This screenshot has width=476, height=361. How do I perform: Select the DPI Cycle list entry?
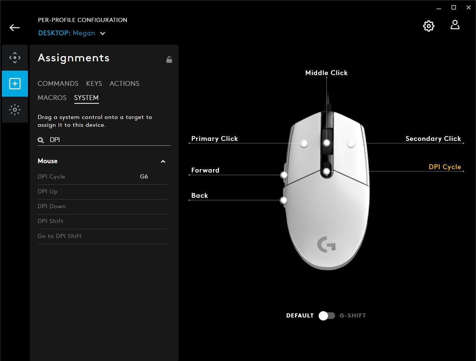[51, 177]
